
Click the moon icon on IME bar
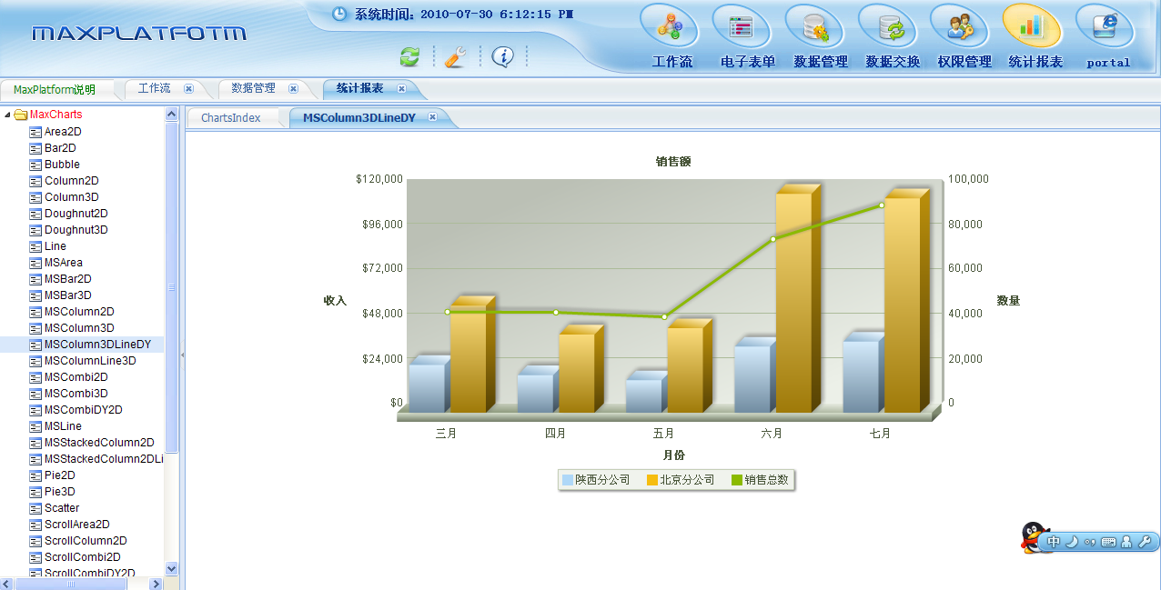tap(1072, 542)
